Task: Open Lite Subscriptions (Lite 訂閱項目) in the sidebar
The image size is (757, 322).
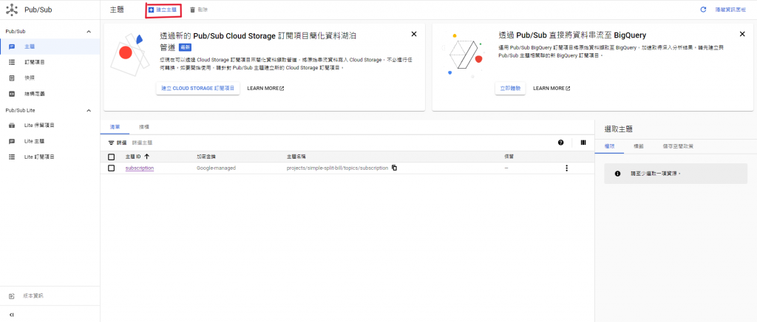Action: coord(50,157)
